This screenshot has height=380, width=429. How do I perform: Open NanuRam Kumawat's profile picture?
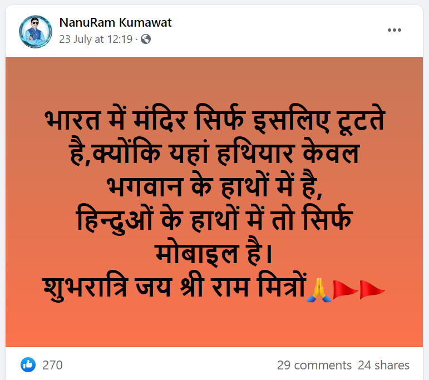[x=36, y=32]
